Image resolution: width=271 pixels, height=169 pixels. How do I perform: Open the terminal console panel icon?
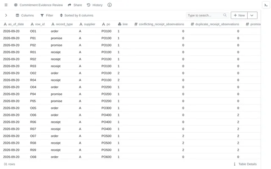[266, 5]
